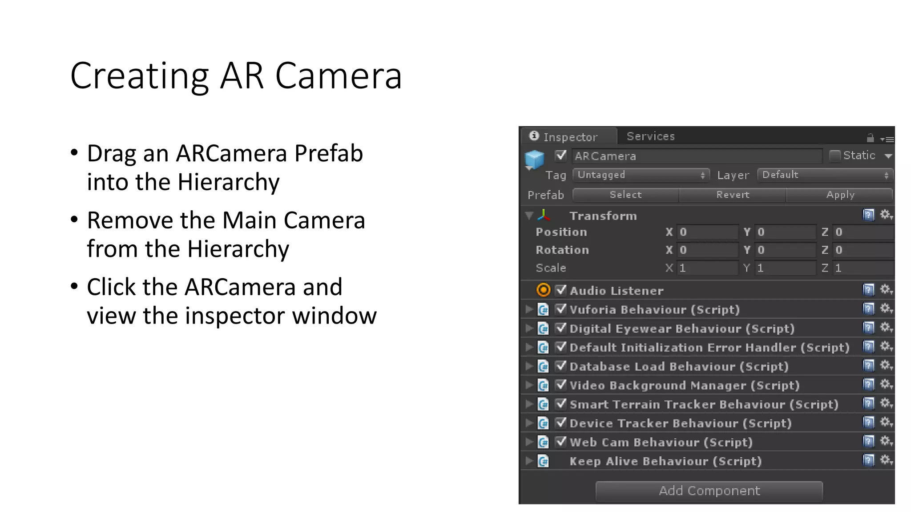Click the Add Component button
Image resolution: width=911 pixels, height=512 pixels.
click(709, 491)
